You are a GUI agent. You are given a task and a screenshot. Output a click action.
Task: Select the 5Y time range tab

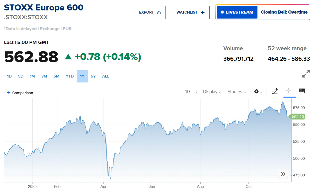coord(93,76)
